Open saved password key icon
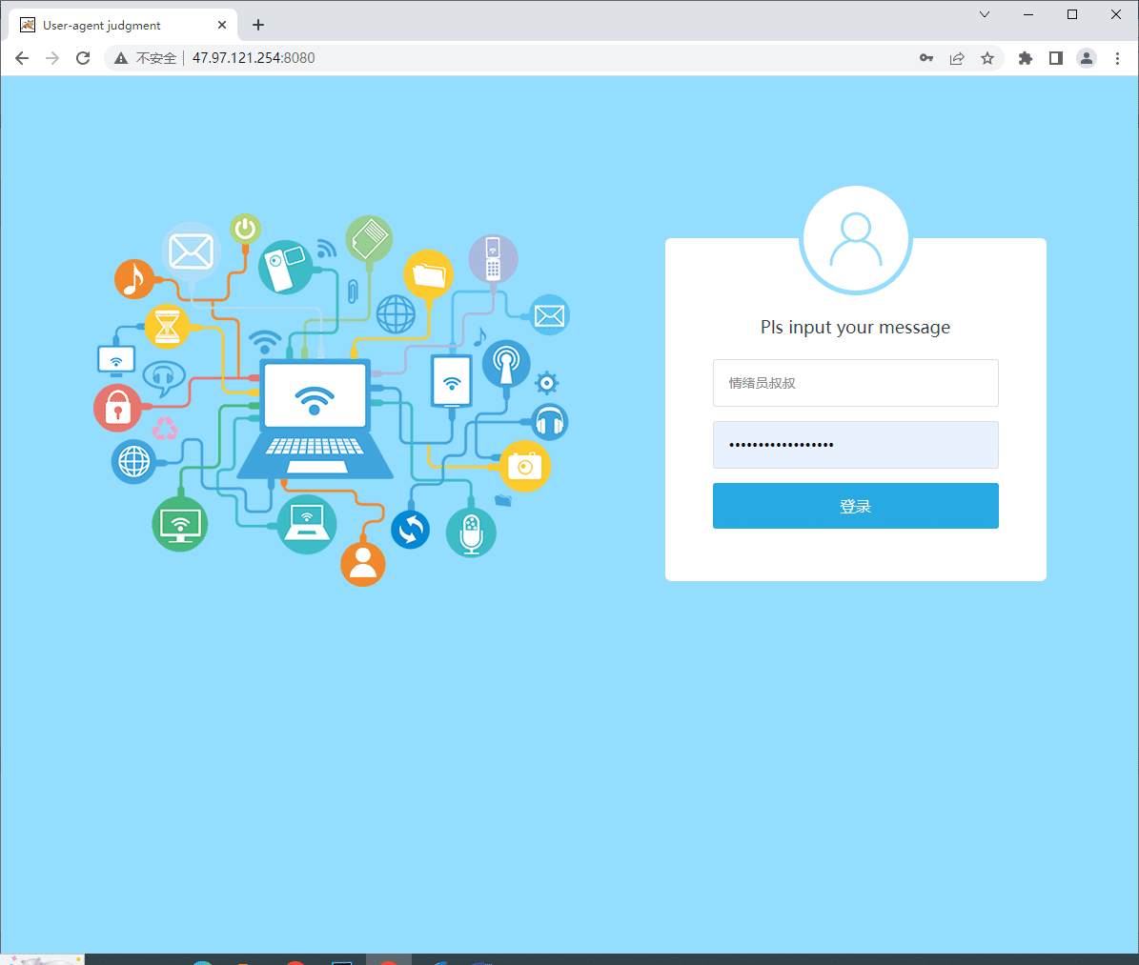Screen dimensions: 1139x965 [925, 58]
